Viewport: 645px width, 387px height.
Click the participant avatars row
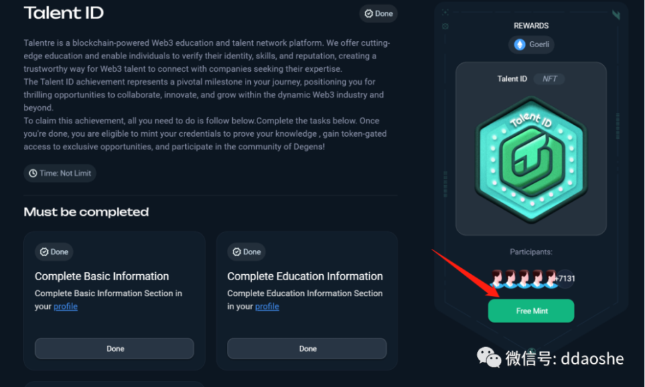pyautogui.click(x=524, y=279)
